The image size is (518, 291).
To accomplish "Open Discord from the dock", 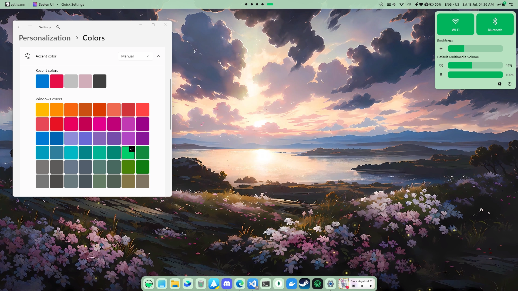I will coord(227,284).
